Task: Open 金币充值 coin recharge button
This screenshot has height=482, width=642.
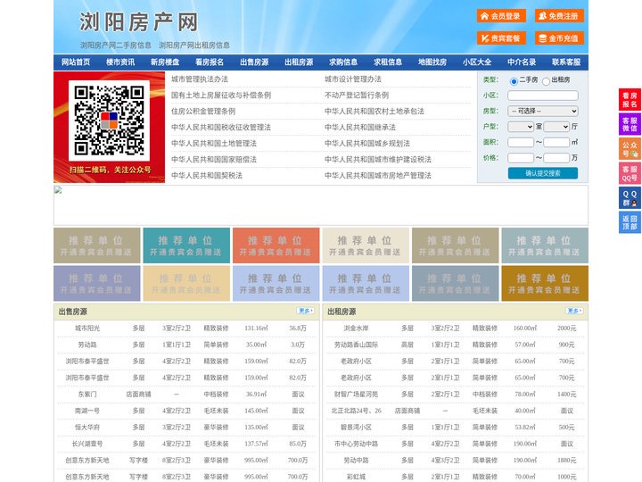Action: (559, 38)
